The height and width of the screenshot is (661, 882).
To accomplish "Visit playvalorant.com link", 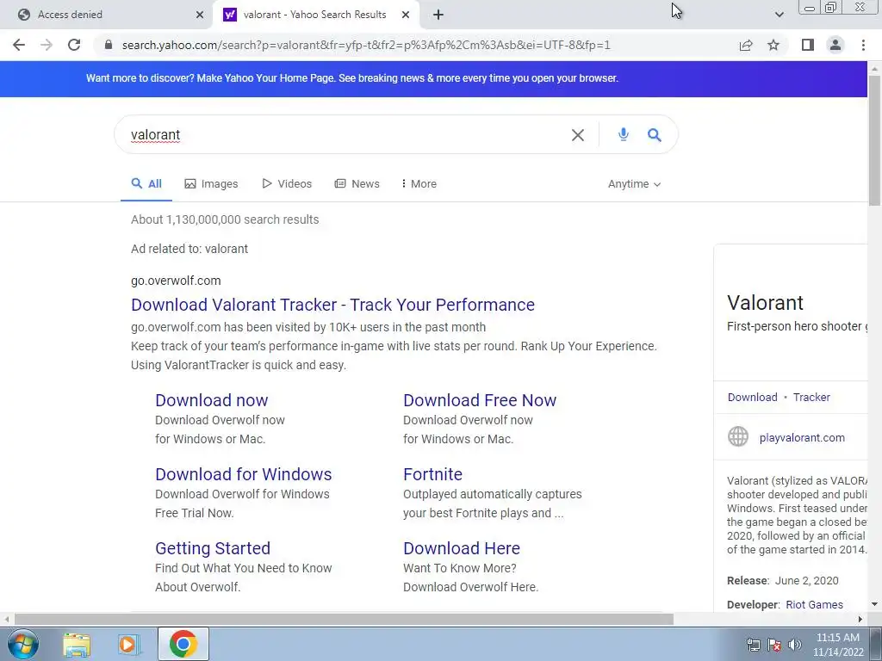I will (x=802, y=438).
